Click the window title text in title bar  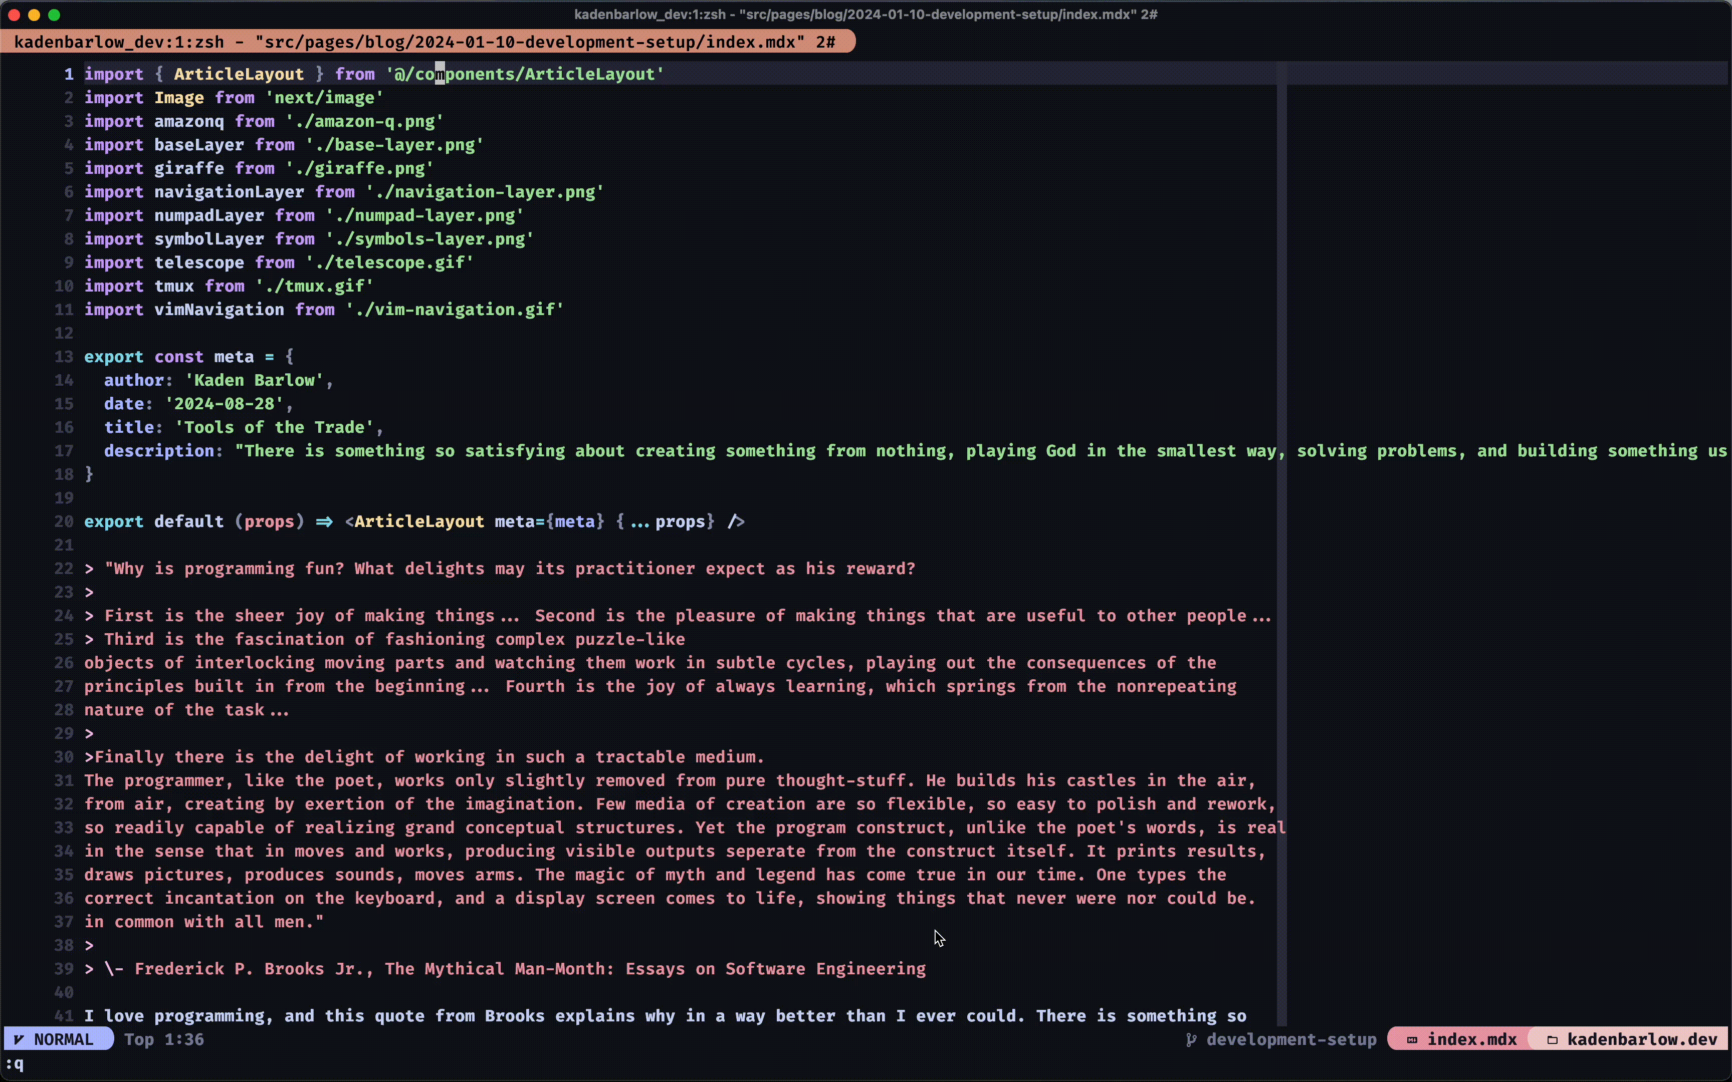[x=866, y=15]
